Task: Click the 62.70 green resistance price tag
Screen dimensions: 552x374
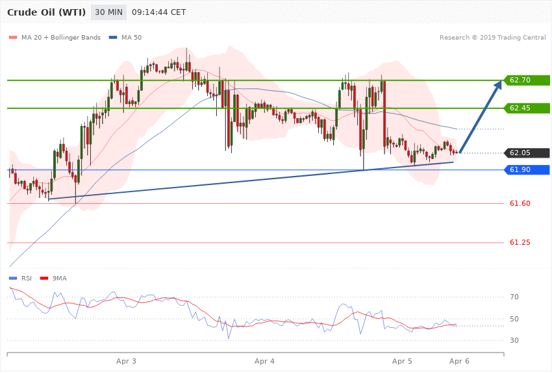Action: [527, 81]
